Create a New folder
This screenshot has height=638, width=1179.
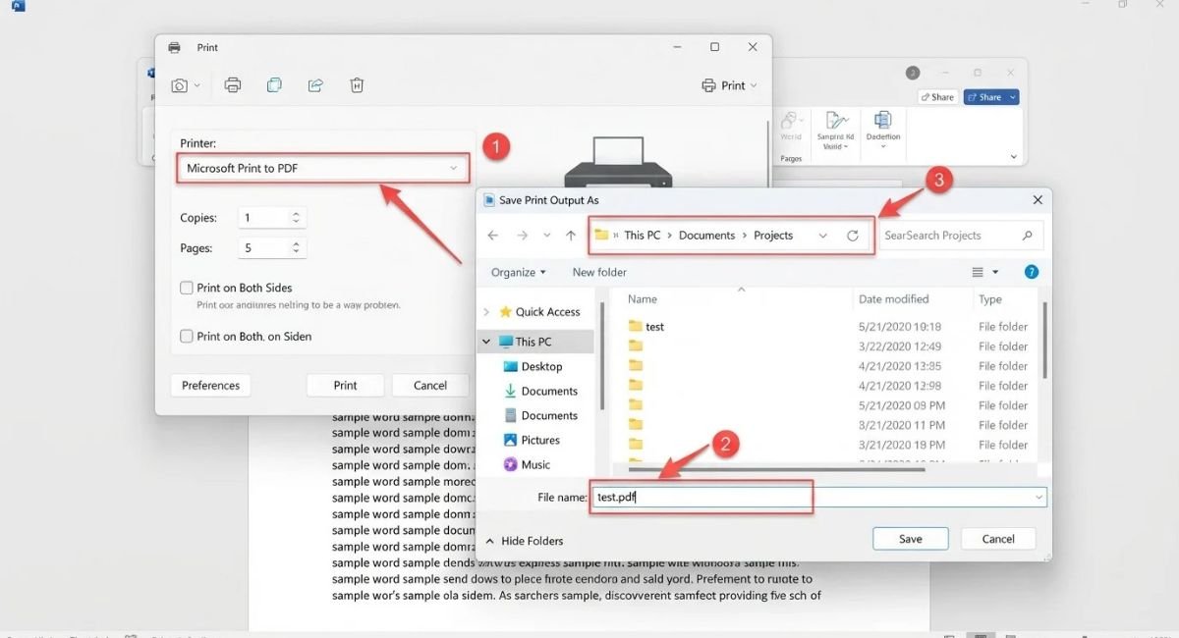pyautogui.click(x=599, y=273)
